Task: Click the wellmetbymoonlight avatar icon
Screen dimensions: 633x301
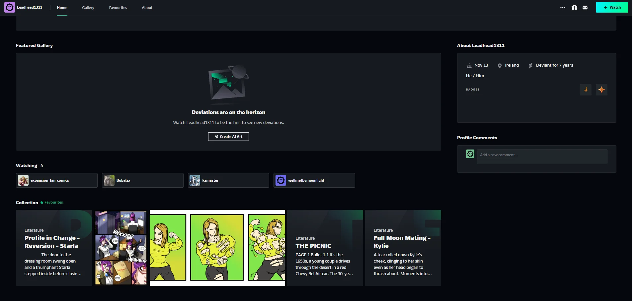Action: (x=281, y=180)
